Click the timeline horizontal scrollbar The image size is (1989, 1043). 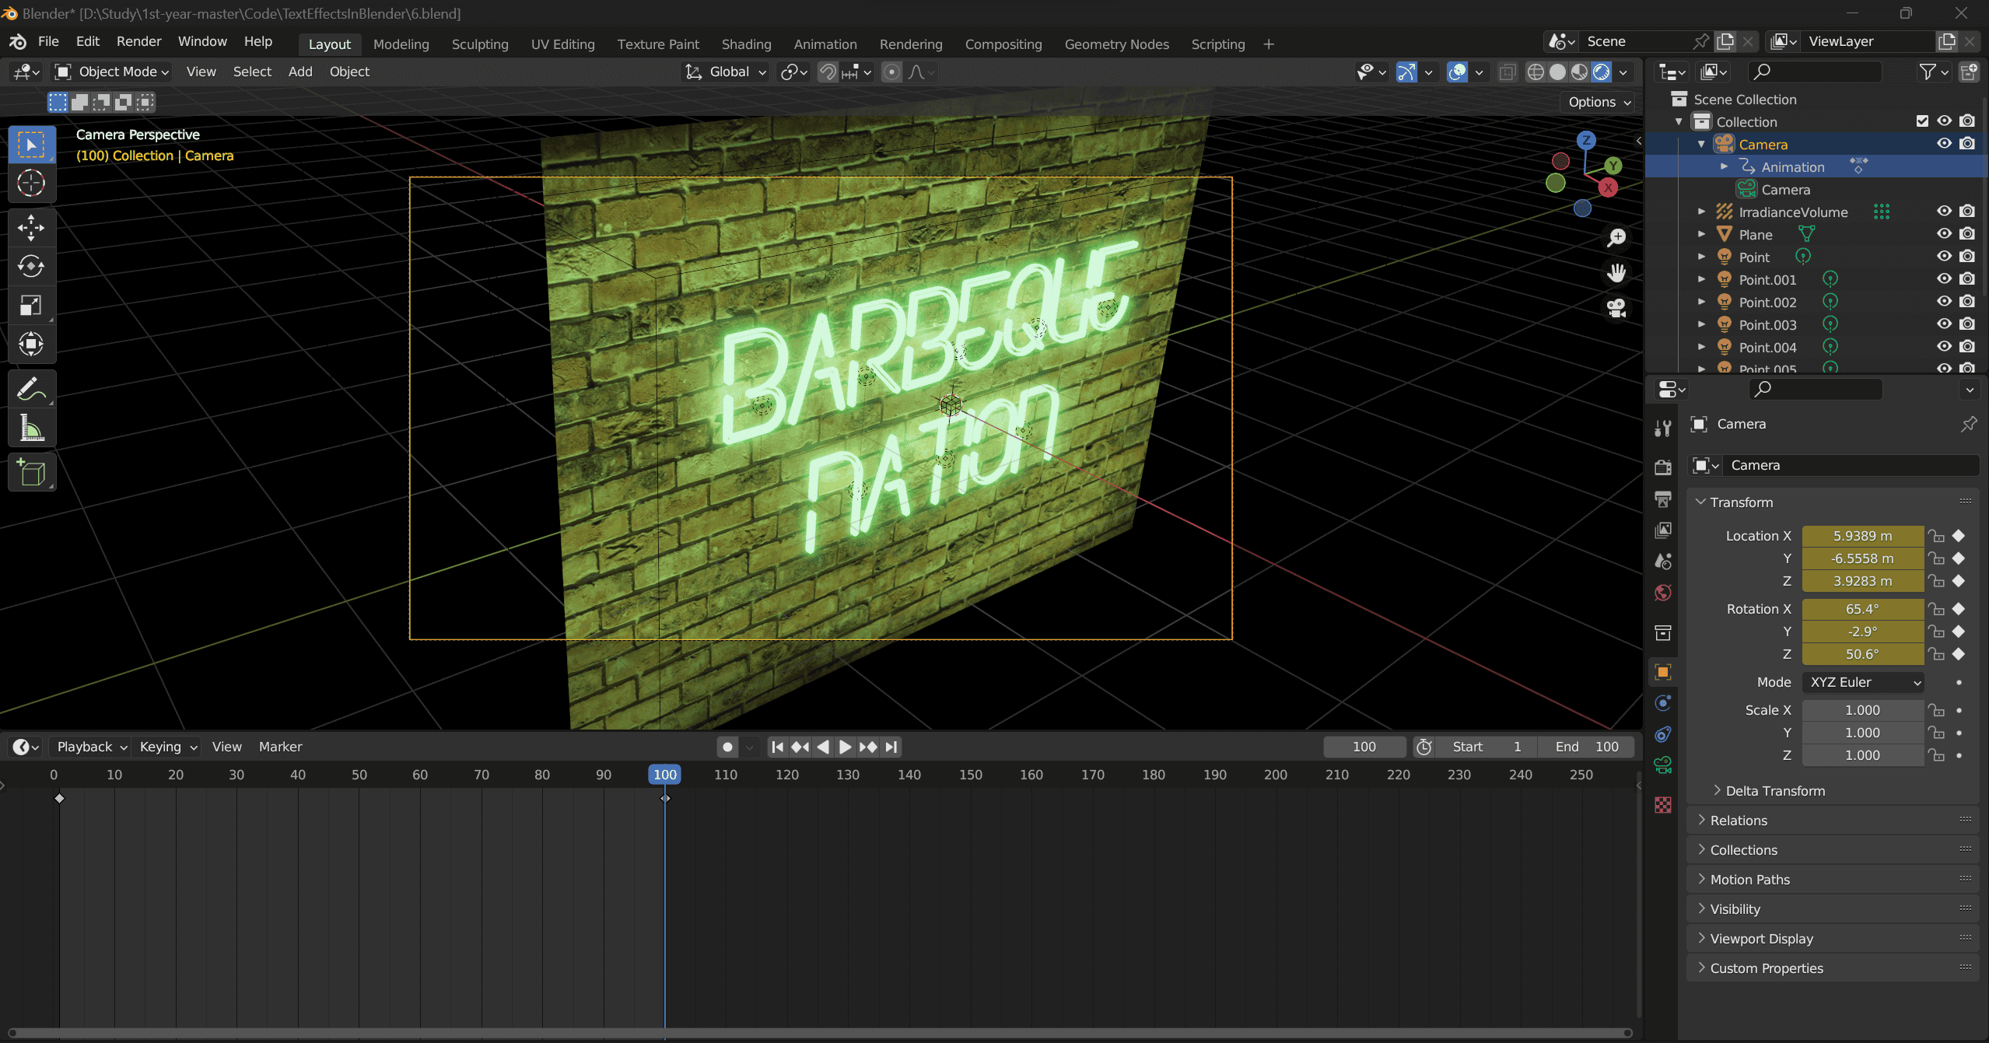(x=820, y=1033)
